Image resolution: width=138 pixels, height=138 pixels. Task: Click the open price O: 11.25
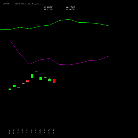48,9
